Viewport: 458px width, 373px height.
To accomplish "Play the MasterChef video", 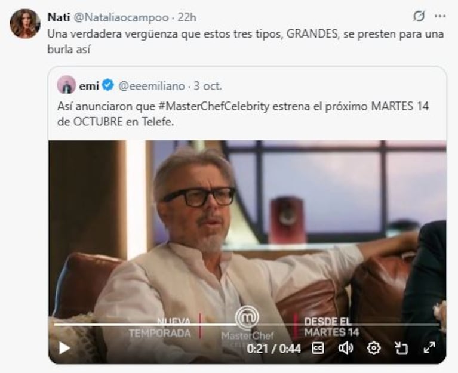I will point(64,348).
